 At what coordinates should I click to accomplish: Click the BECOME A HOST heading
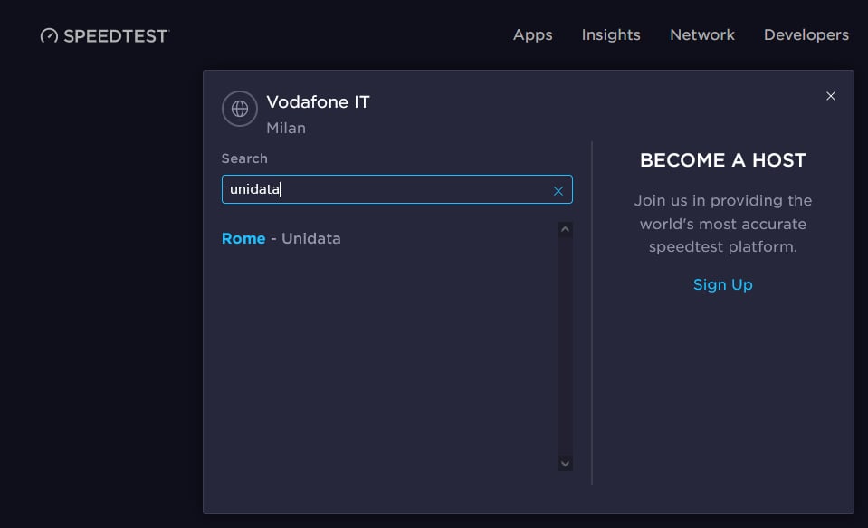pyautogui.click(x=722, y=160)
